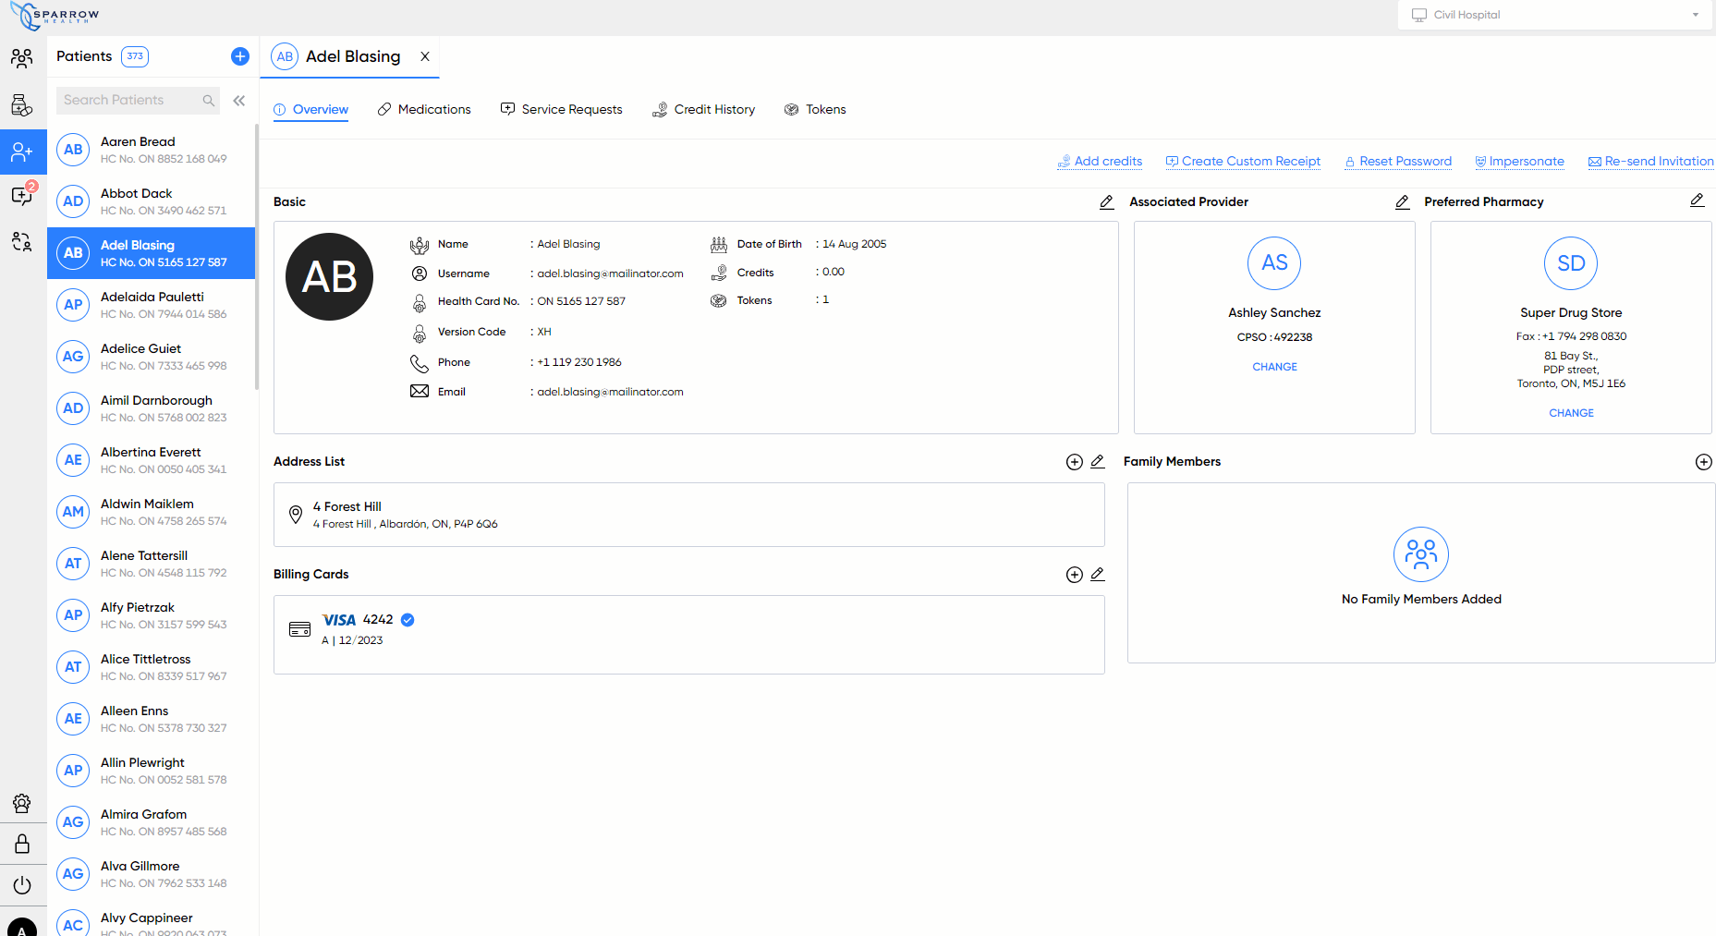Screen dimensions: 1716x936
Task: Select patient Albertina Everett from list
Action: (151, 460)
